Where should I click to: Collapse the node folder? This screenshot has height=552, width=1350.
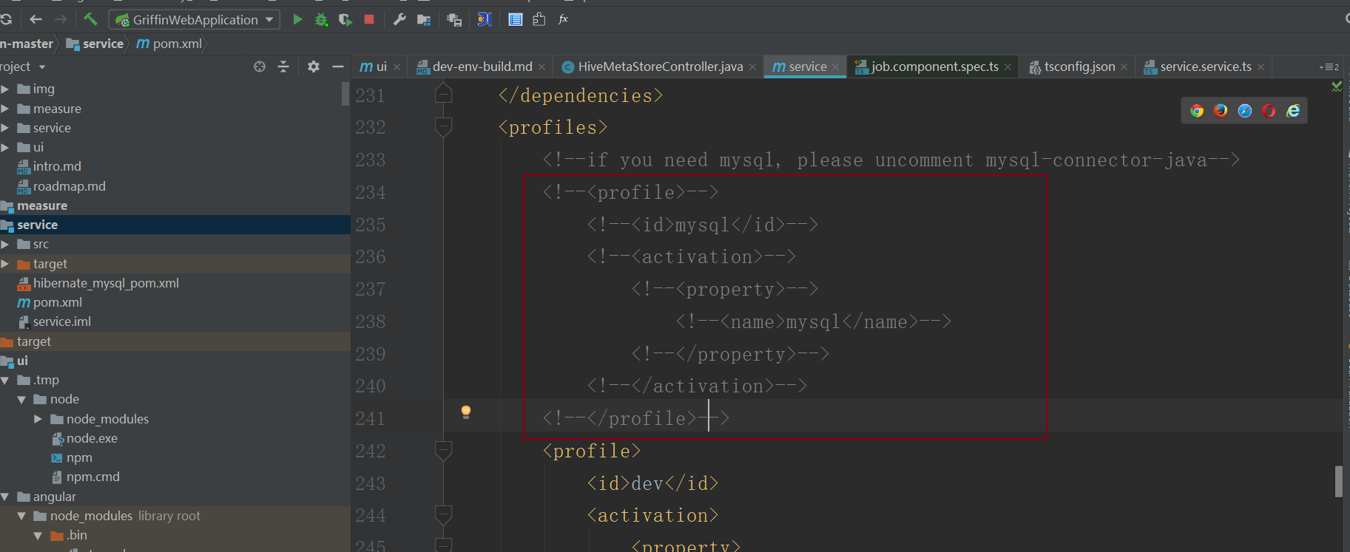[21, 400]
